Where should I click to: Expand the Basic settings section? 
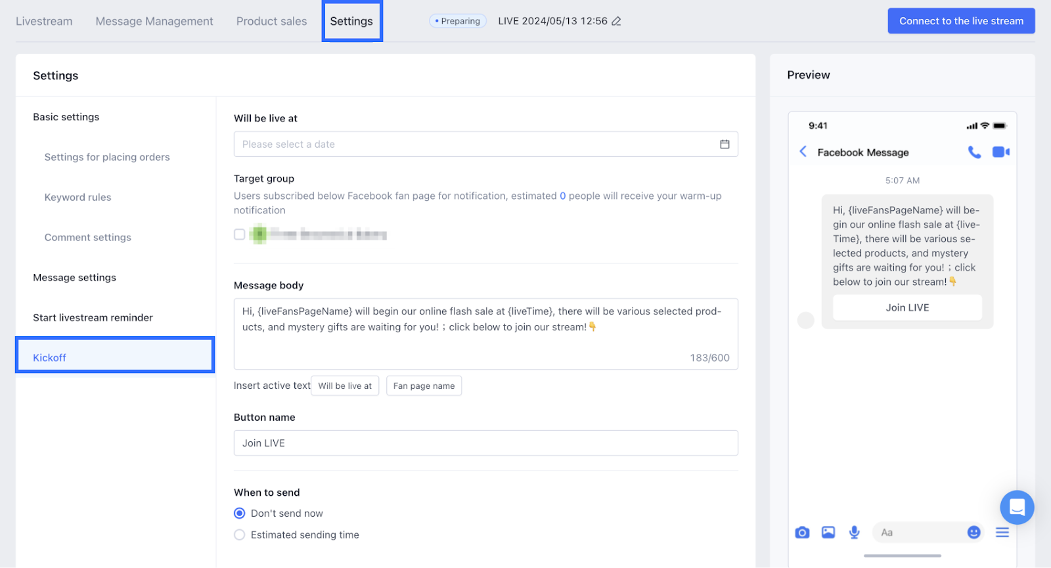coord(66,117)
